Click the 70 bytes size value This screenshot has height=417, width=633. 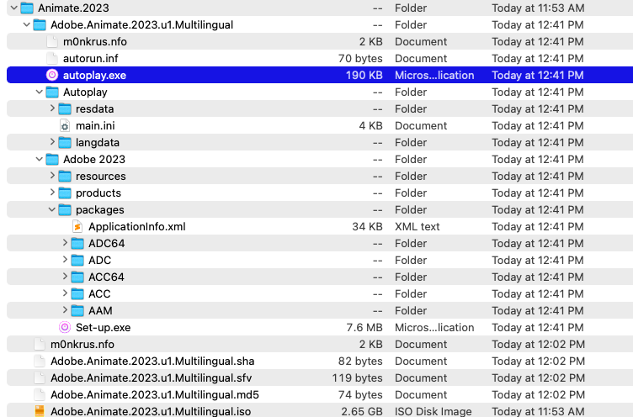[x=360, y=58]
